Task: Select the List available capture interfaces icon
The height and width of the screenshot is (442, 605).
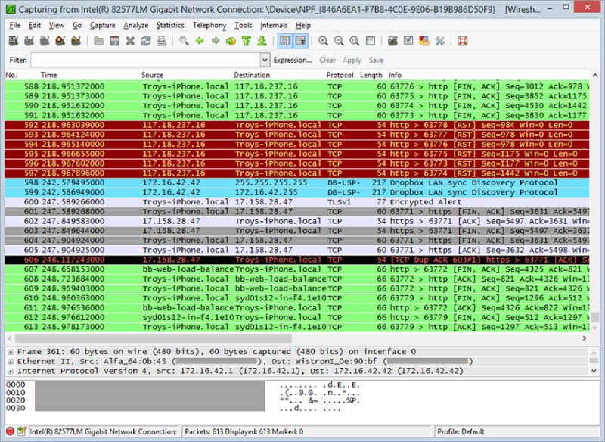Action: click(x=12, y=41)
